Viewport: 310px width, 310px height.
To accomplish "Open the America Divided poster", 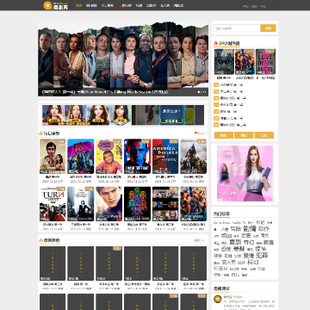I will point(165,157).
